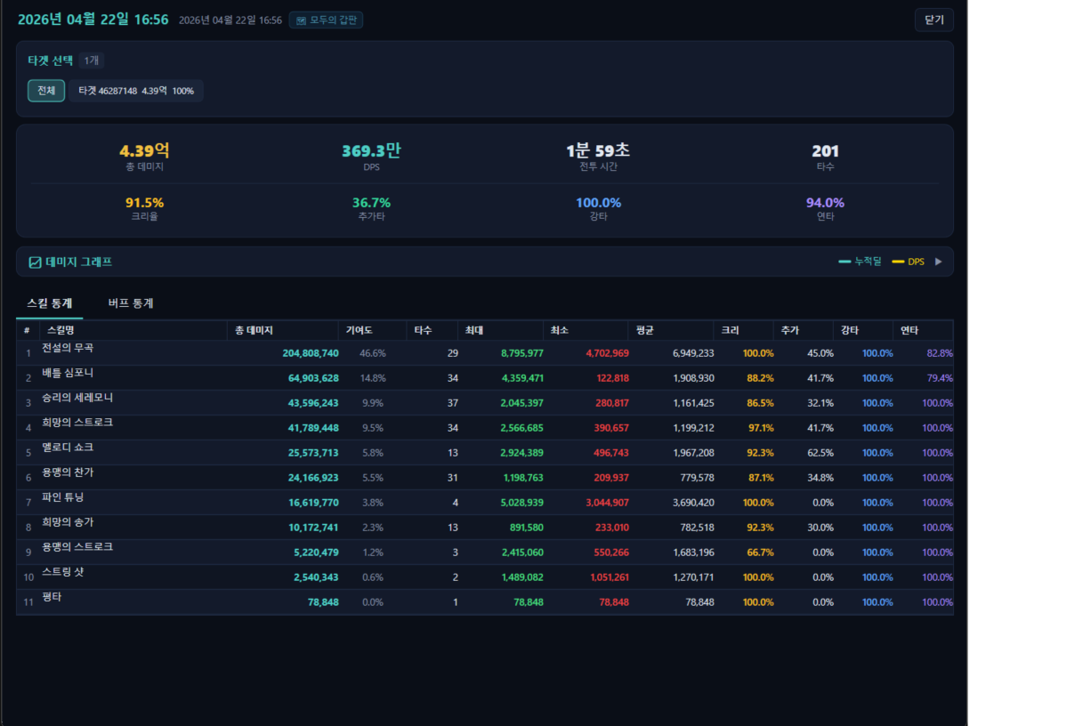Click the 닫기 close button
Viewport: 1083px width, 726px height.
tap(933, 20)
